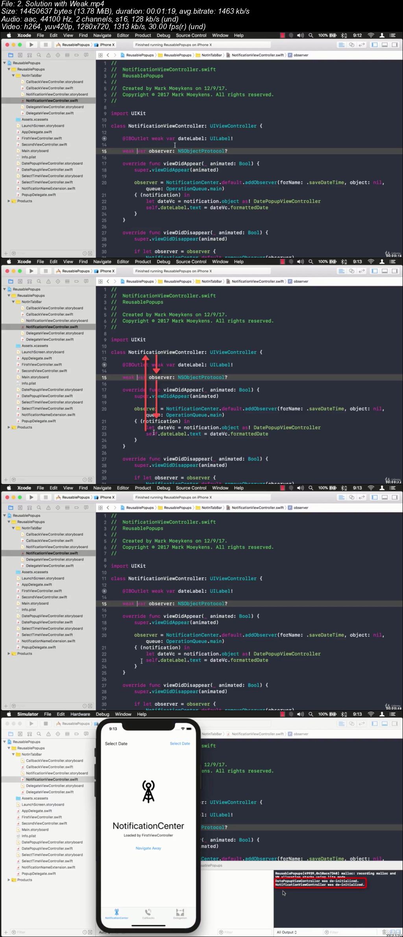Switch to Version editor in the 9:12 frame
The width and height of the screenshot is (403, 937).
pos(362,45)
